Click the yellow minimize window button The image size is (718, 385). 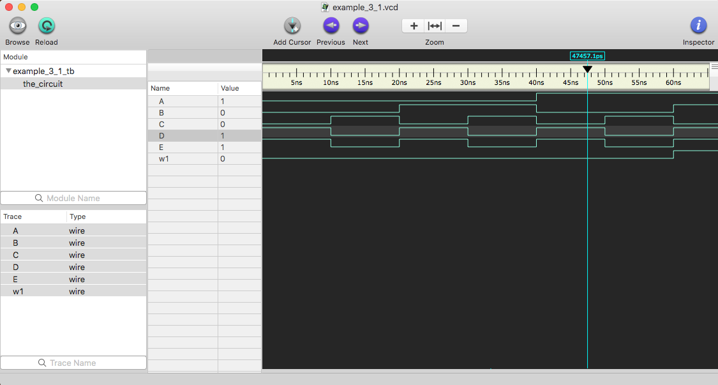pos(22,7)
